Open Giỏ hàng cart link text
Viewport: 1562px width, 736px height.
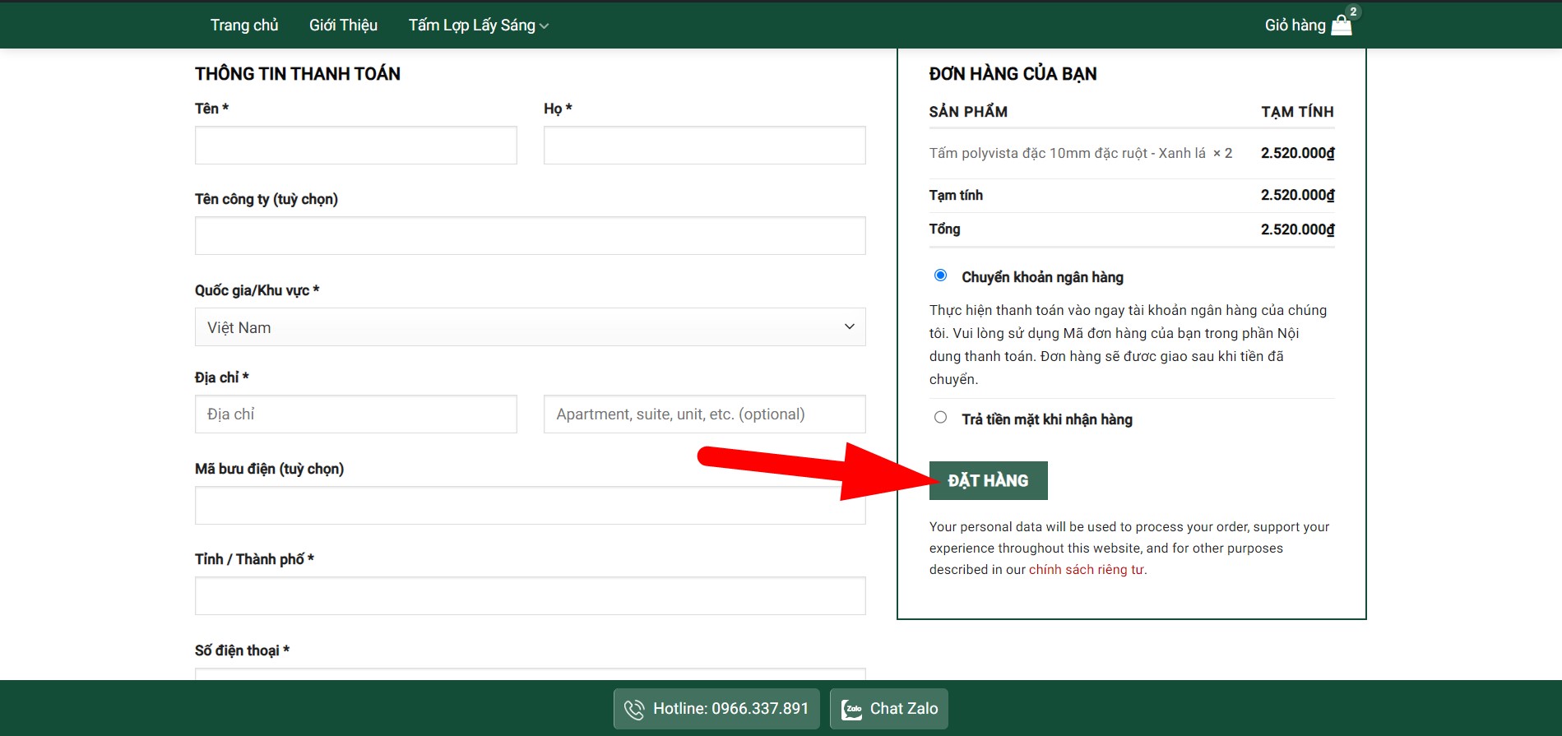click(1295, 25)
